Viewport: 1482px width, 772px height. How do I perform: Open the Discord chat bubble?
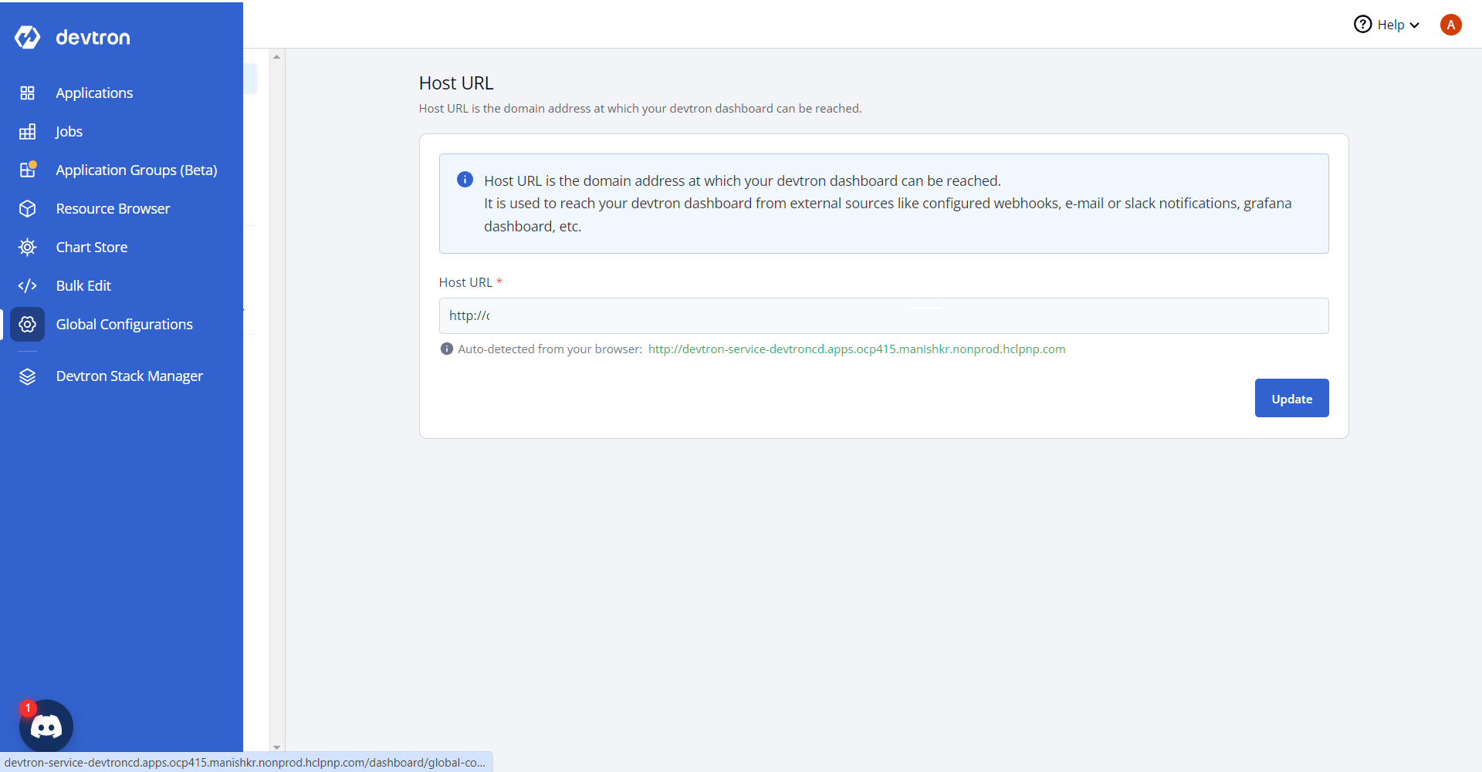(46, 726)
